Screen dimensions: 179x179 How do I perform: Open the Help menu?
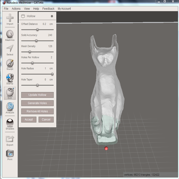36,9
